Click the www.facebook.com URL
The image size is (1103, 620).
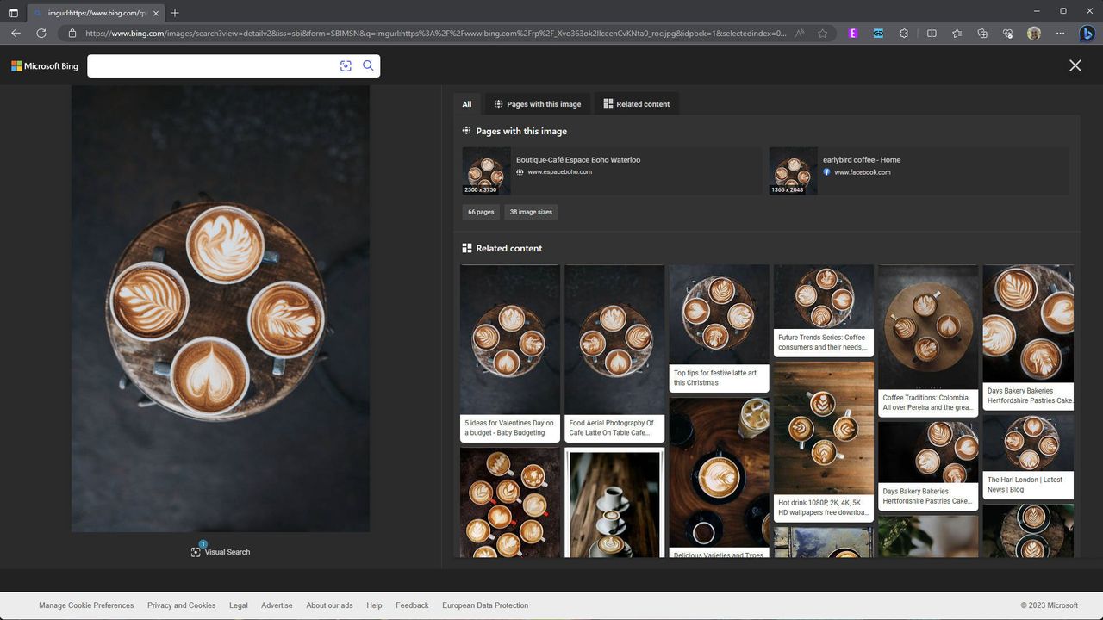click(863, 172)
